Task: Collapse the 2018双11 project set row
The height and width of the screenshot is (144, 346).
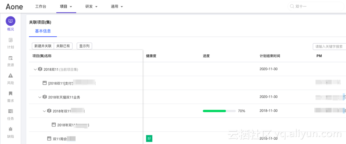Action: (x=35, y=70)
